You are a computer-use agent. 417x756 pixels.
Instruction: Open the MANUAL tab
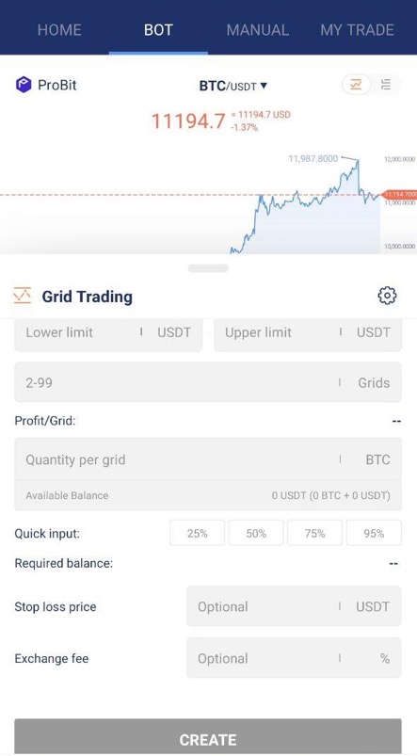pyautogui.click(x=257, y=30)
